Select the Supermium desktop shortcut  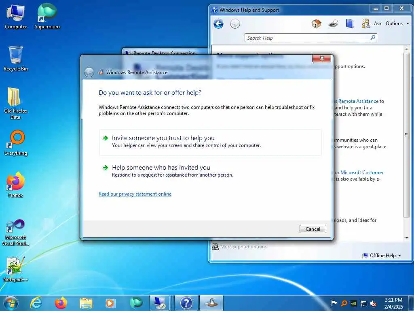[x=47, y=17]
